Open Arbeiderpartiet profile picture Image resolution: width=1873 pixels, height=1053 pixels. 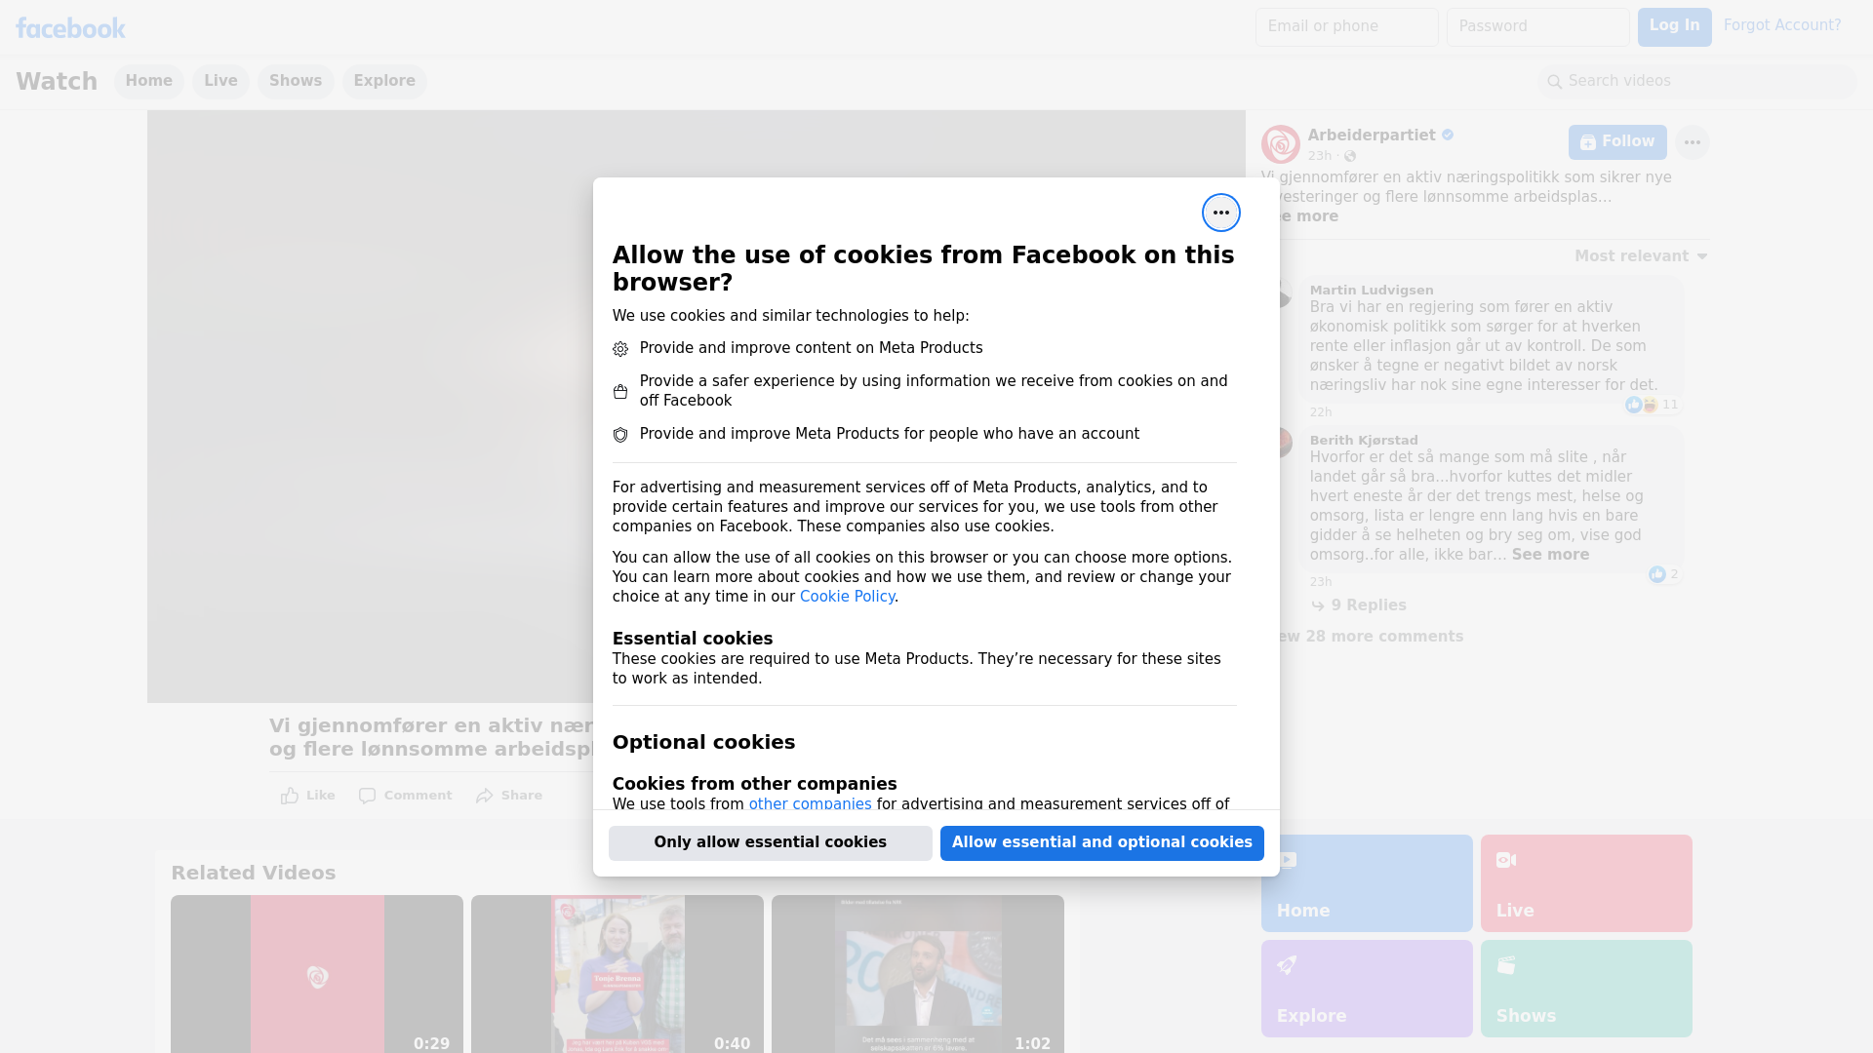(x=1280, y=144)
